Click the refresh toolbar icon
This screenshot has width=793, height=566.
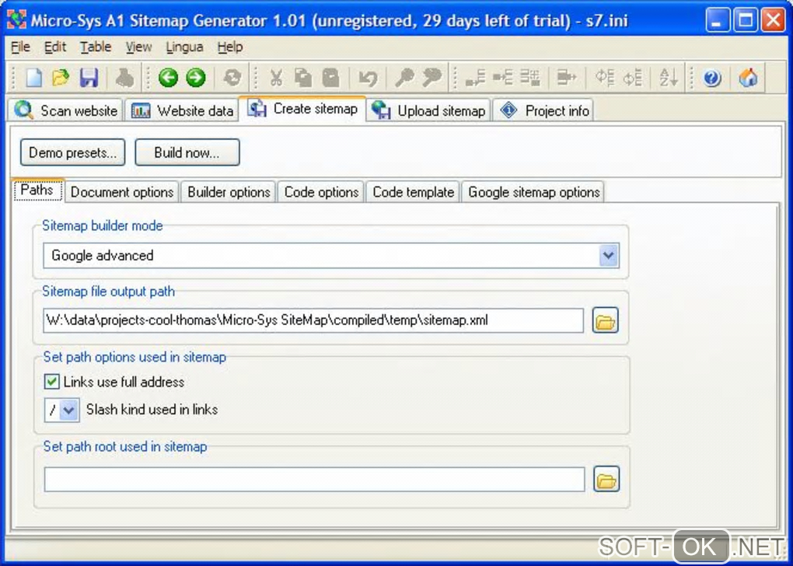point(232,78)
